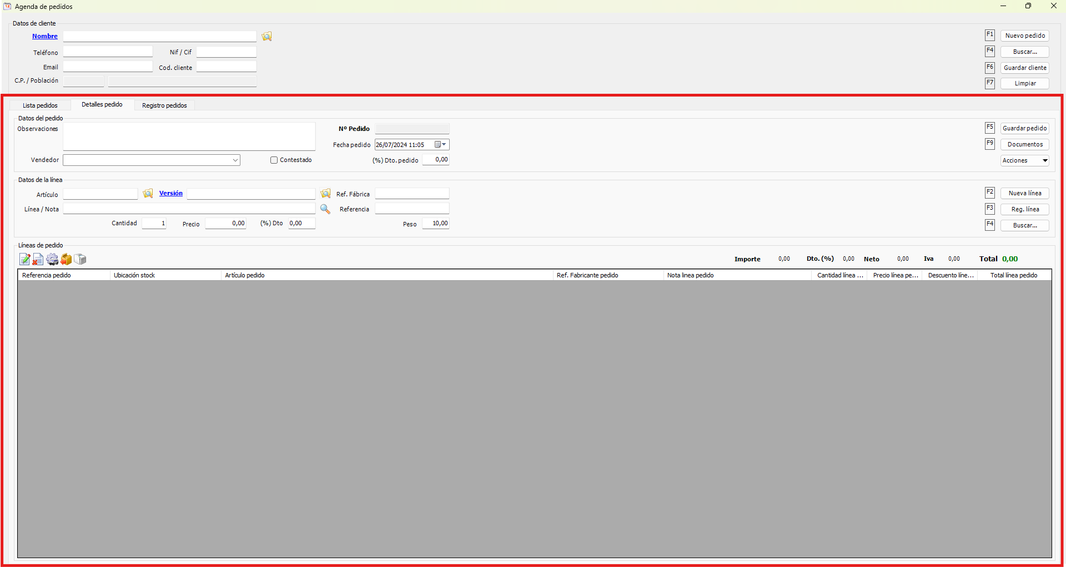Sort by Referencia pedido column header

pyautogui.click(x=64, y=275)
